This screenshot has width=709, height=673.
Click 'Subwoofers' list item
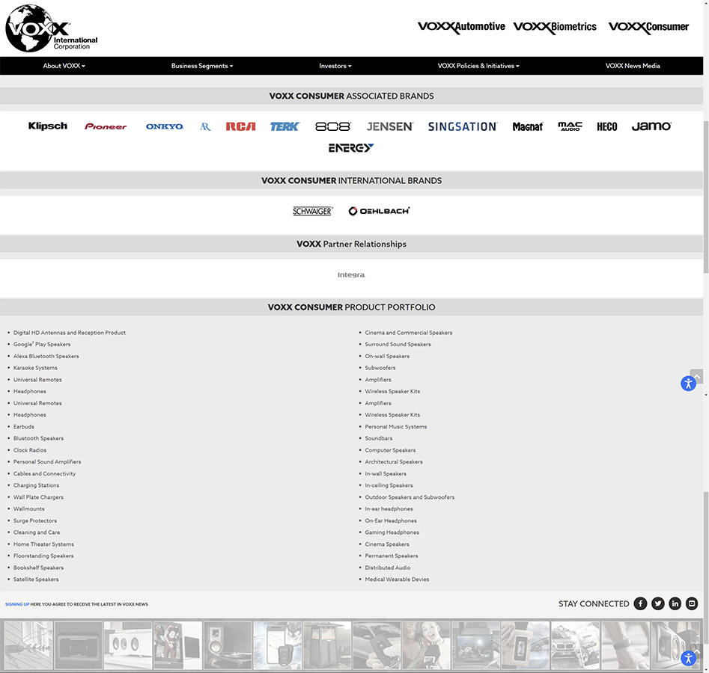pyautogui.click(x=380, y=368)
